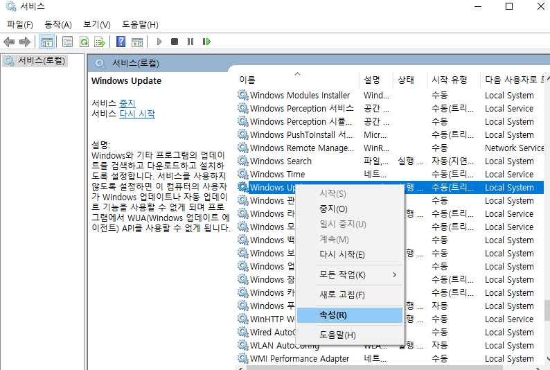Screen dimensions: 550x370
Task: Select the Windows Time service
Action: click(x=278, y=174)
